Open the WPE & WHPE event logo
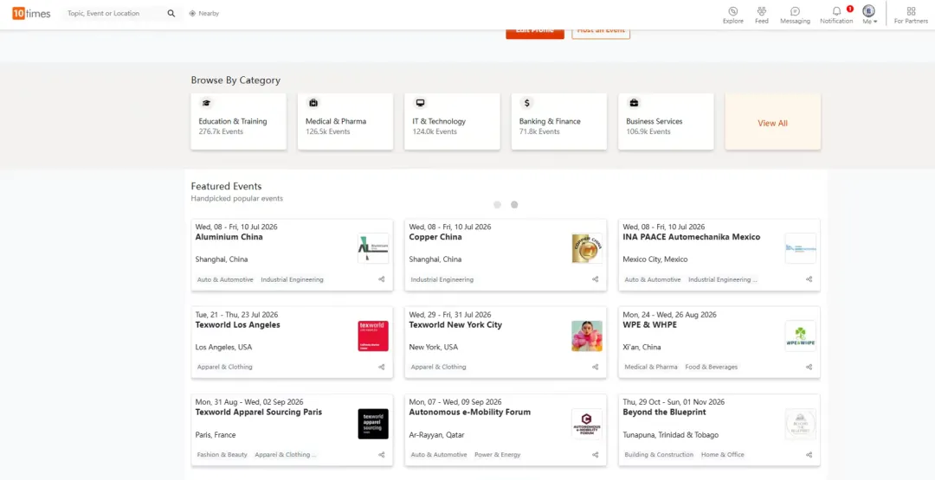Viewport: 935px width, 480px height. (x=800, y=336)
